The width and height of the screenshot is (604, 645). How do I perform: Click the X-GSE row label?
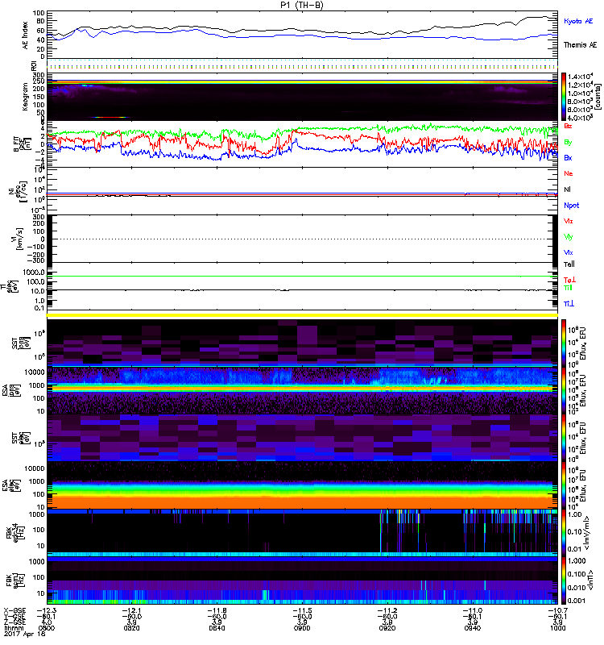14,610
